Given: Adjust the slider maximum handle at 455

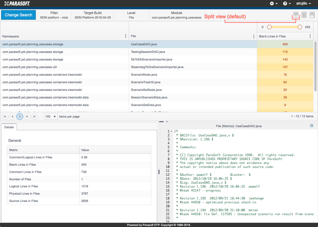Looking at the screenshot, I should click(300, 27).
